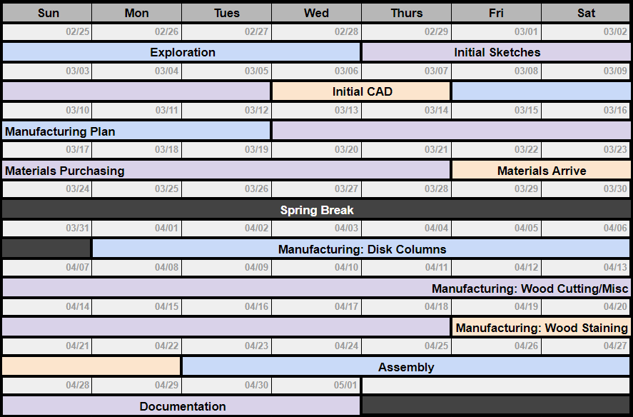The height and width of the screenshot is (417, 633).
Task: Click the Sun column header
Action: (48, 13)
